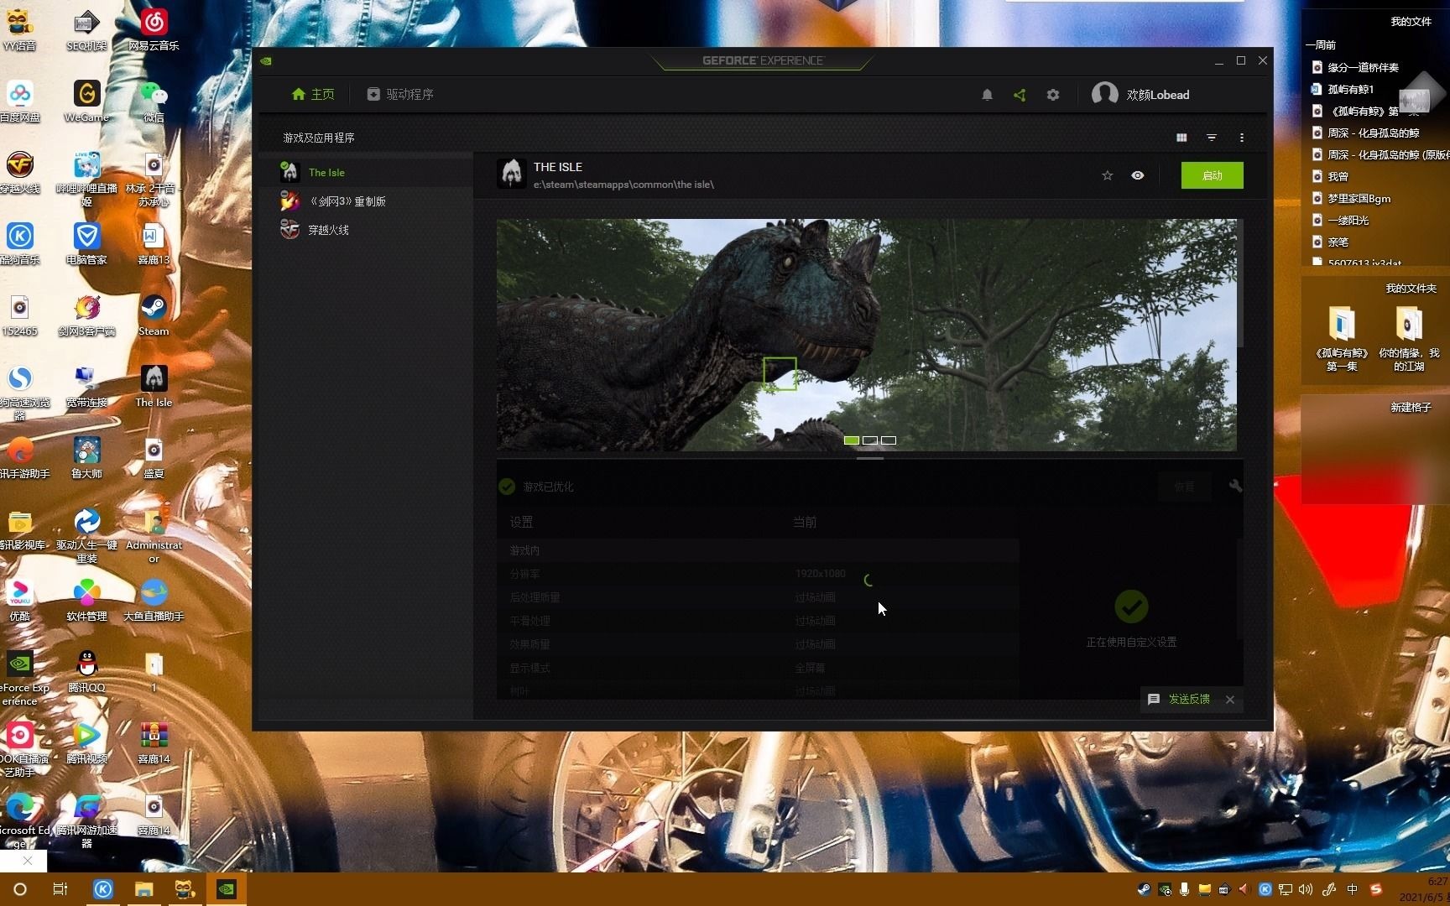Click Steam icon in system tray
The image size is (1450, 906).
(x=1144, y=889)
